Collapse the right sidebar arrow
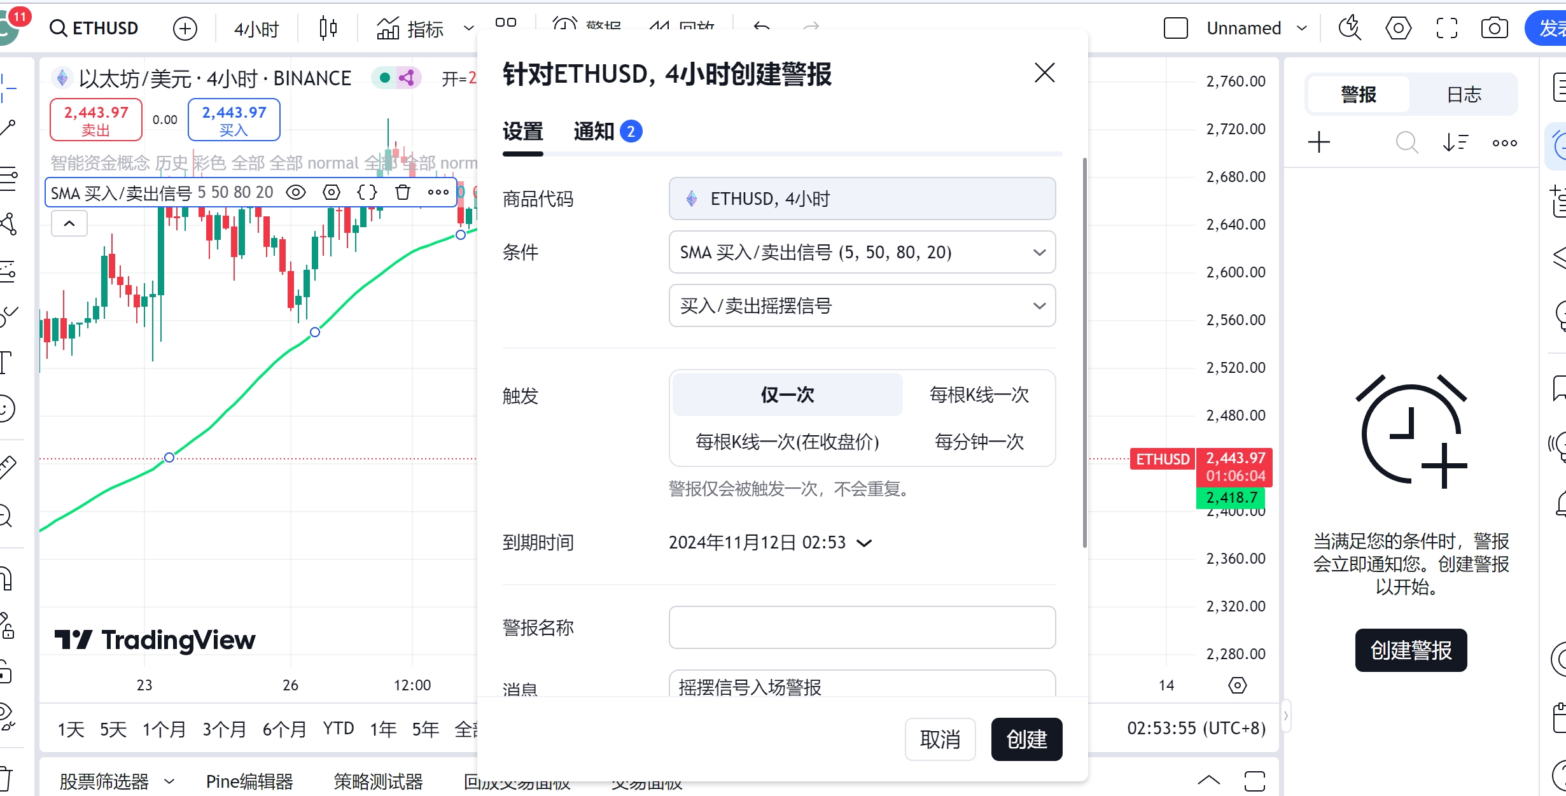 (x=1285, y=716)
